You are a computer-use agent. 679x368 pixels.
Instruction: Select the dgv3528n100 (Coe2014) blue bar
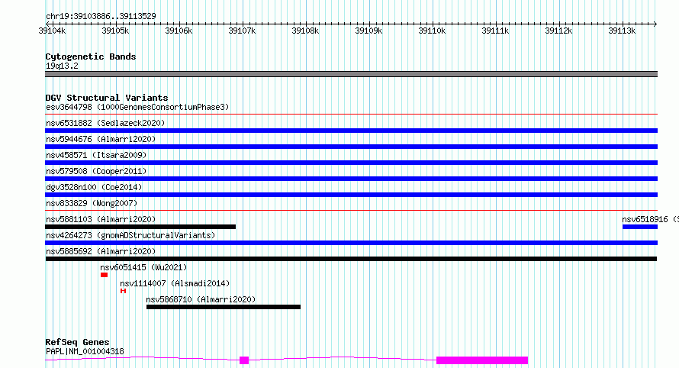point(351,195)
